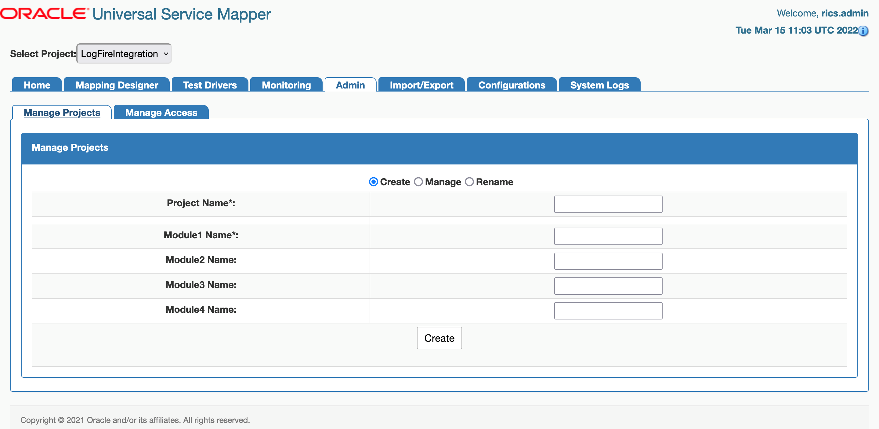Open the Import/Export tab
Screen dimensions: 879x429
tap(421, 85)
